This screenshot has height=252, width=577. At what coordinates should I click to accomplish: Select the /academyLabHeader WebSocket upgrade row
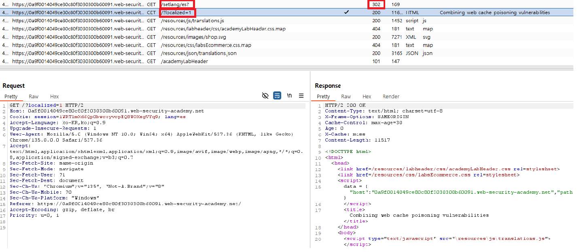[286, 61]
